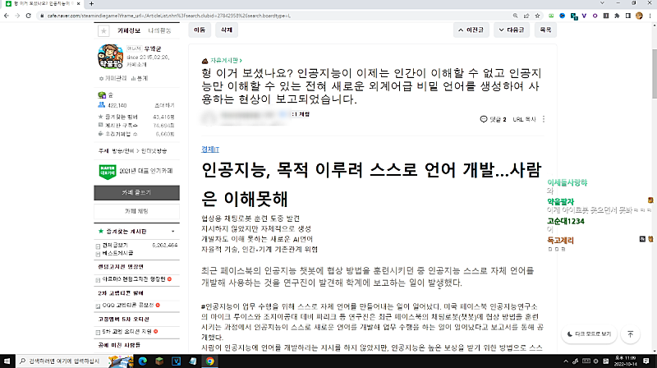Share this page via address bar icon
The width and height of the screenshot is (657, 368).
[526, 16]
